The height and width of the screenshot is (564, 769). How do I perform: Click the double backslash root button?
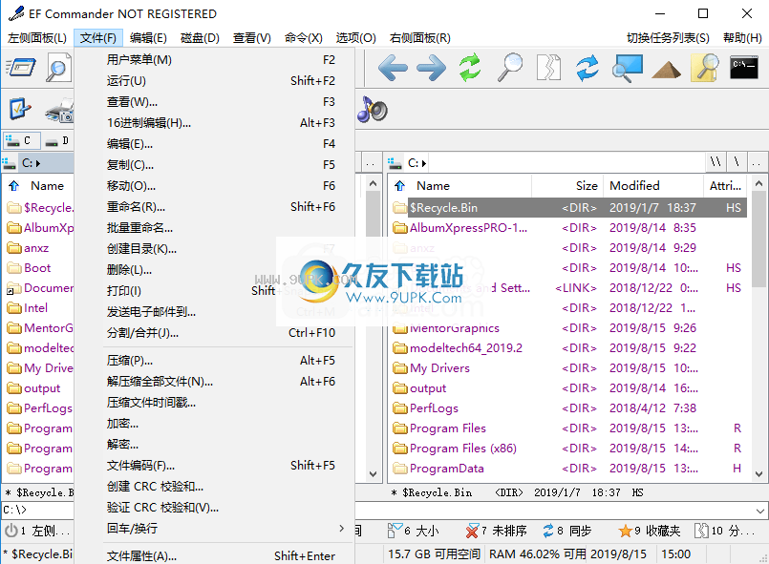coord(716,162)
